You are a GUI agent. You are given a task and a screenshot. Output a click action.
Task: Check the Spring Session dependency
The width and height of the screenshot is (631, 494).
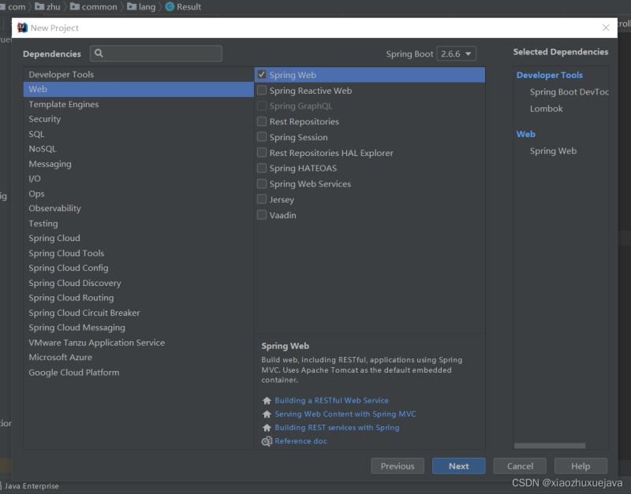pos(262,137)
